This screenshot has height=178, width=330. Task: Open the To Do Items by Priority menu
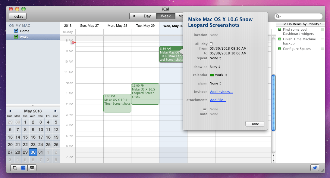click(302, 24)
